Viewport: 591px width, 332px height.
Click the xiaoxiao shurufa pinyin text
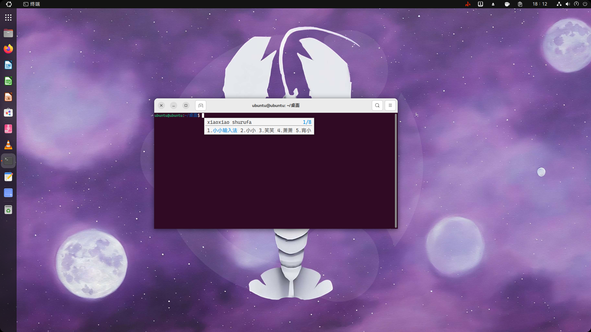pyautogui.click(x=229, y=122)
